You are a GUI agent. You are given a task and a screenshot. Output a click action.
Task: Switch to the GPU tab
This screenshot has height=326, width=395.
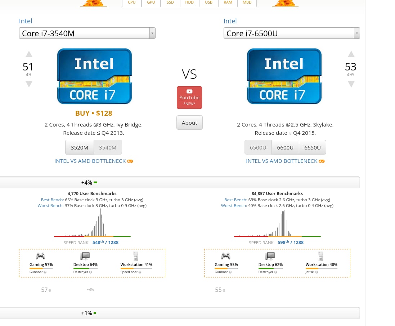click(x=151, y=3)
